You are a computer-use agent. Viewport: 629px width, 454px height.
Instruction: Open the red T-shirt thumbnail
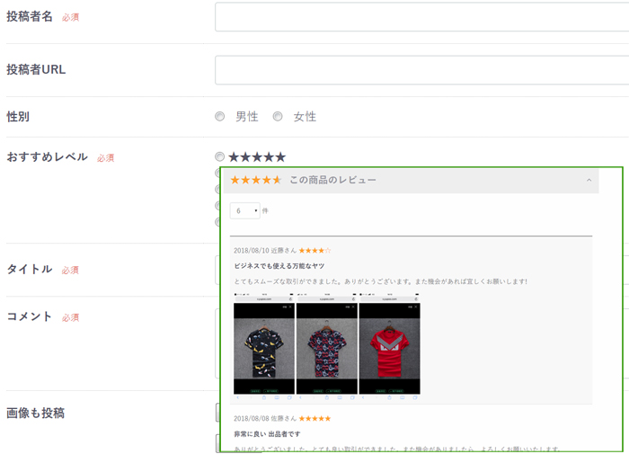[x=389, y=346]
